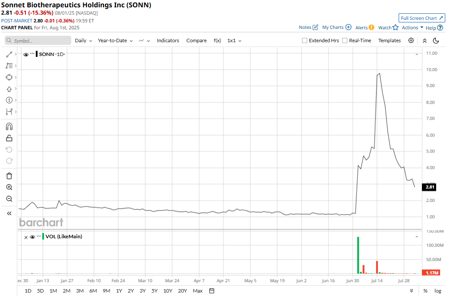The height and width of the screenshot is (299, 450).
Task: Zoom in on the chart
Action: (x=9, y=187)
